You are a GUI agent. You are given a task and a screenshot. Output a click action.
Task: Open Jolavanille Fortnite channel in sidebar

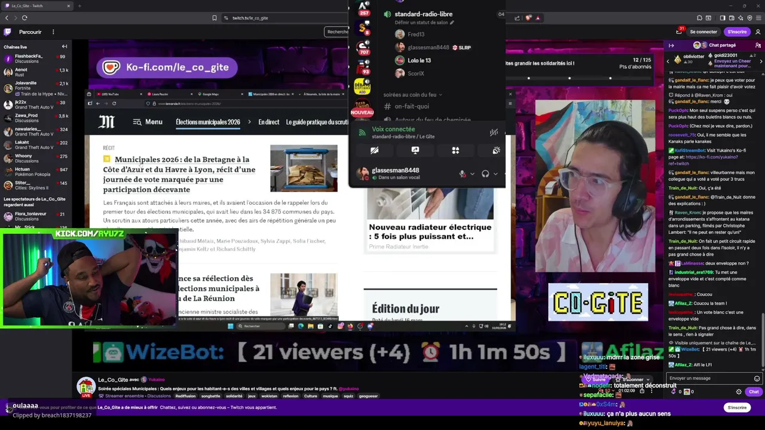coord(36,88)
